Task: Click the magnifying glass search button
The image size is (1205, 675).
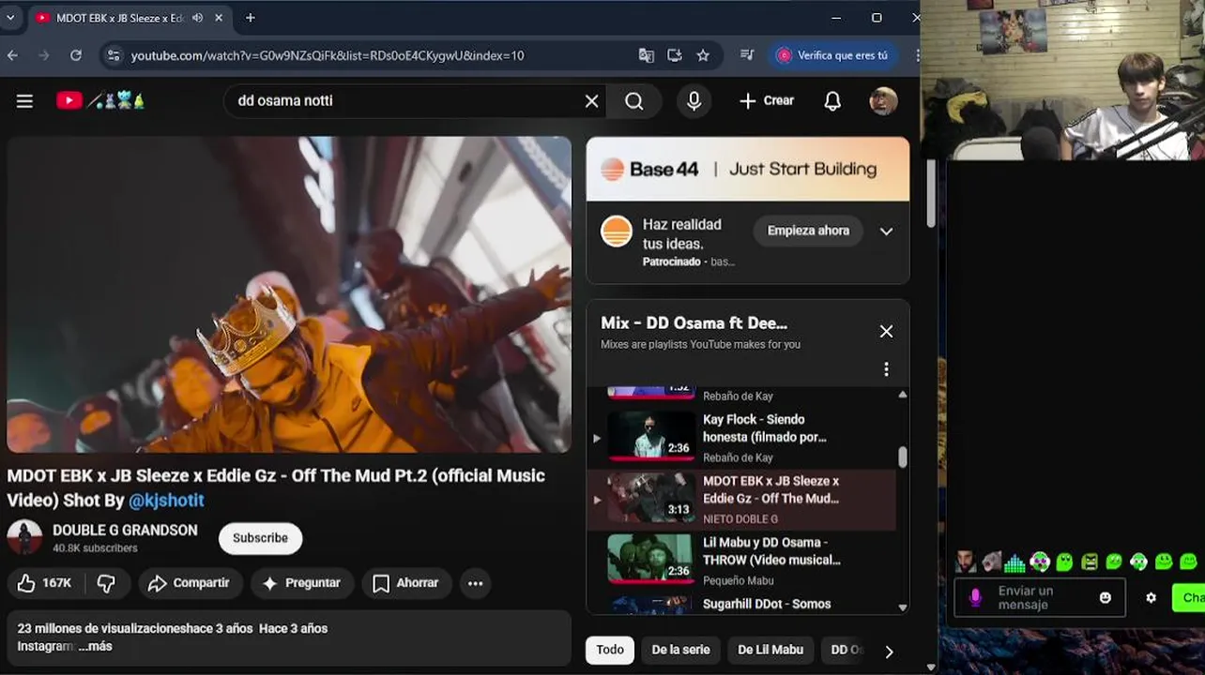Action: pos(634,101)
